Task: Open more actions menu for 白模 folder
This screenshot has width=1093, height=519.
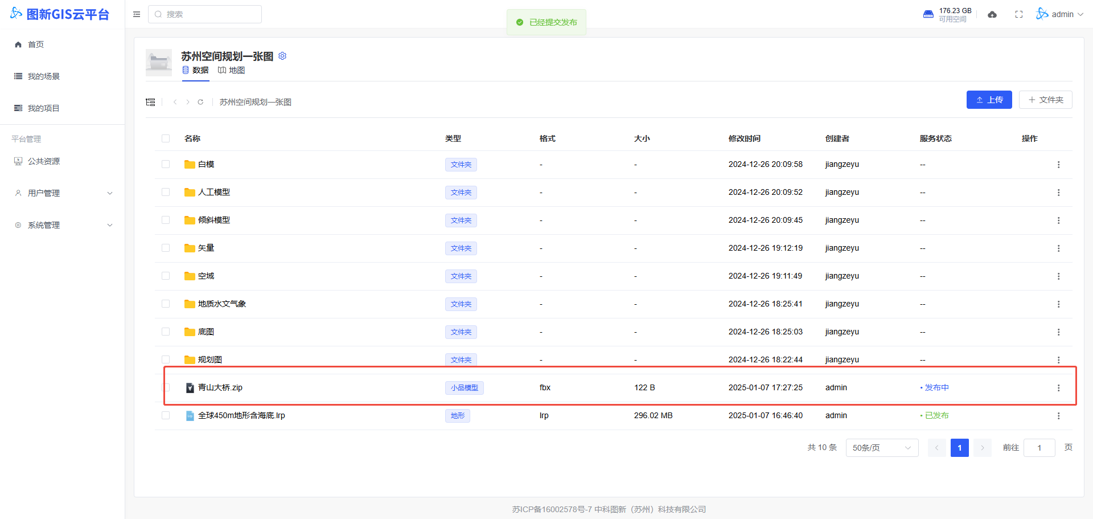Action: (x=1058, y=165)
